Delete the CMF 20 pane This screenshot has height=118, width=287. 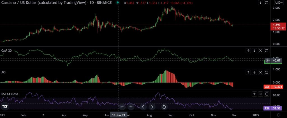(261, 51)
